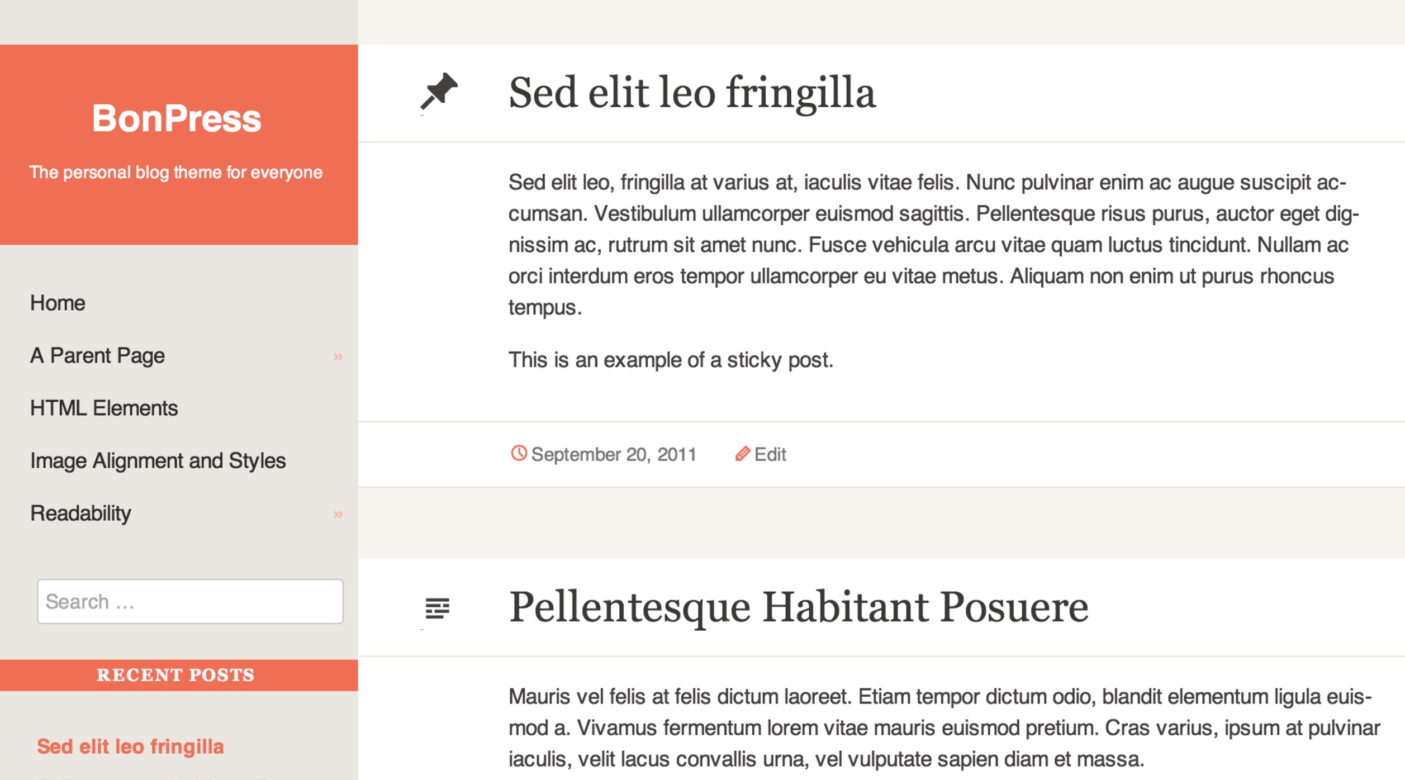Click the Edit link under the sticky post
Viewport: 1405px width, 780px height.
coord(770,454)
